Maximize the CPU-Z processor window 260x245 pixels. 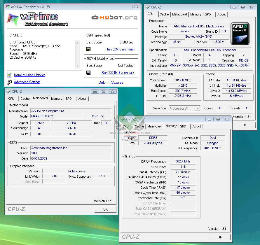click(x=243, y=7)
